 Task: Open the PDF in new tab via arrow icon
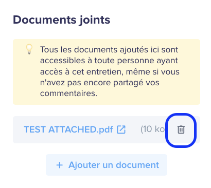[x=121, y=129]
